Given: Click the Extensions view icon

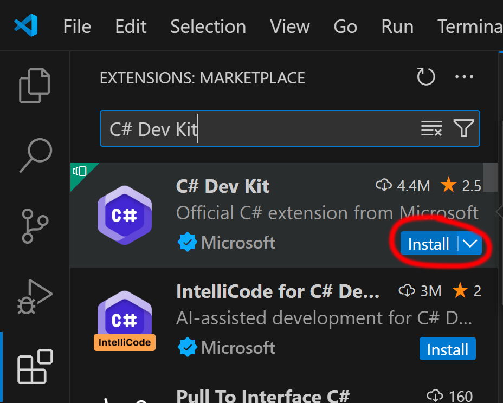Looking at the screenshot, I should click(35, 367).
